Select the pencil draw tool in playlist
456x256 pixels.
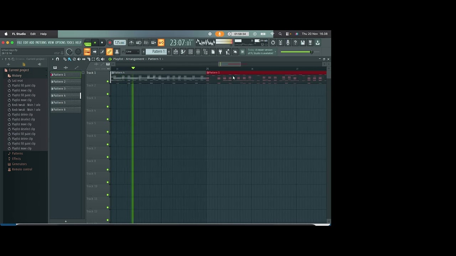pyautogui.click(x=65, y=59)
